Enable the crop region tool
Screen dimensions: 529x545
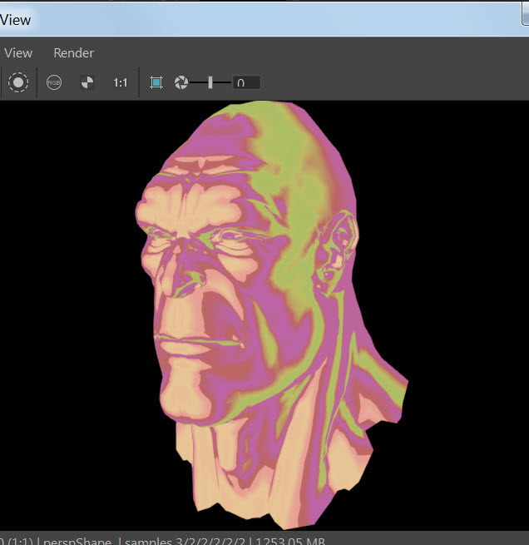pyautogui.click(x=156, y=82)
